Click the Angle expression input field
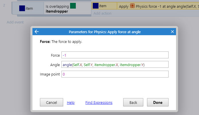The width and height of the screenshot is (199, 115). pos(115,64)
